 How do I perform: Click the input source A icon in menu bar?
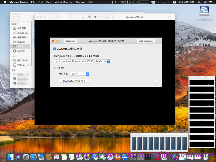[x=174, y=2]
